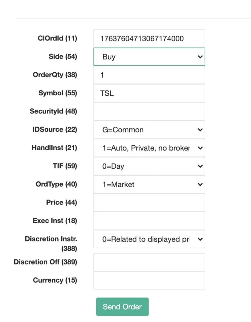
Task: Click the Exec Inst (18) text field
Action: 149,221
